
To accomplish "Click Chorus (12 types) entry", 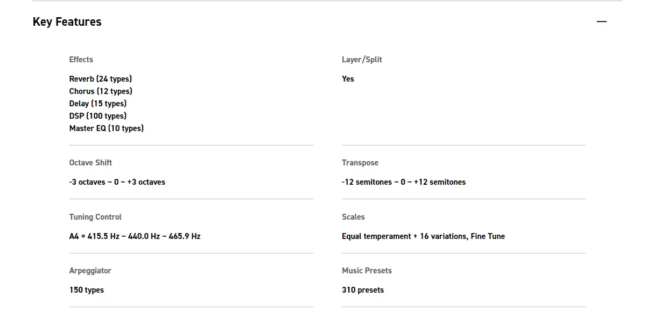I will point(101,91).
